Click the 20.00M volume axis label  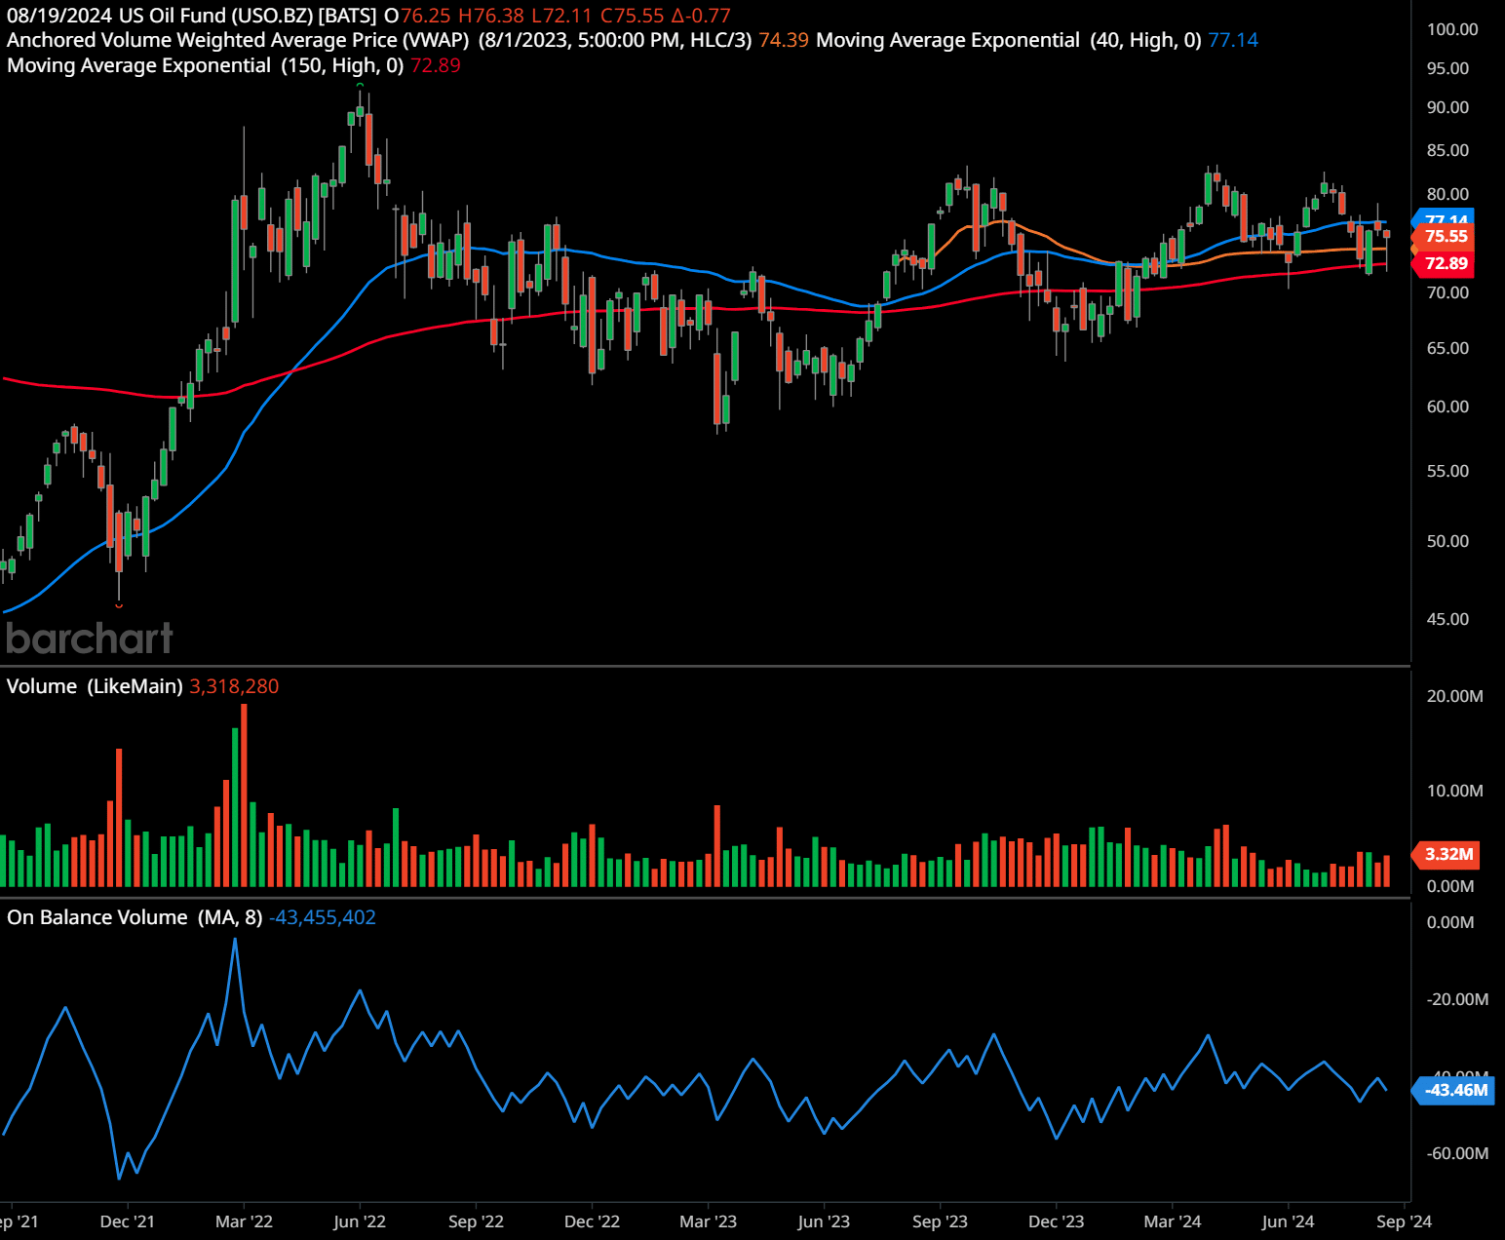[1454, 696]
